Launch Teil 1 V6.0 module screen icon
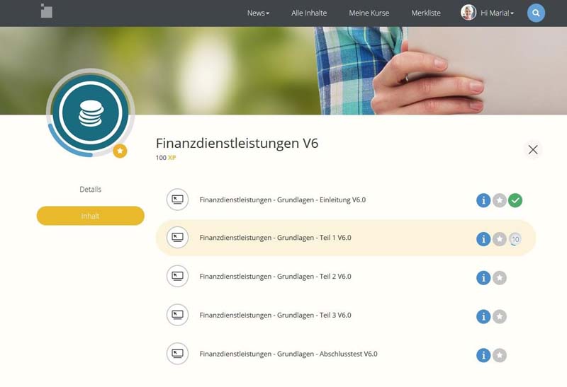 pyautogui.click(x=177, y=238)
